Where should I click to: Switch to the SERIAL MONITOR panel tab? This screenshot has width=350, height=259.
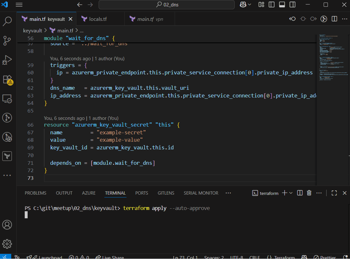201,193
